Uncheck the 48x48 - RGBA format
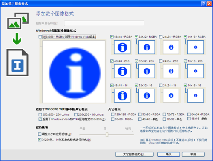The width and height of the screenshot is (213, 161). [x=112, y=37]
